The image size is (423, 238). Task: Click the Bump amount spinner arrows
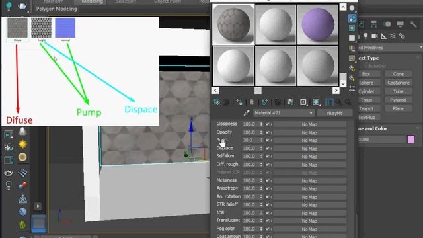coord(261,140)
